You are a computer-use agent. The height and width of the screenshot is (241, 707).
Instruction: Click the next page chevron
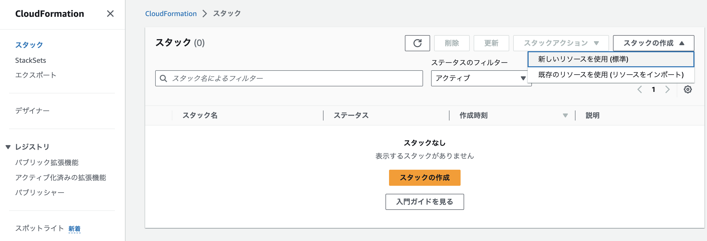coord(667,89)
